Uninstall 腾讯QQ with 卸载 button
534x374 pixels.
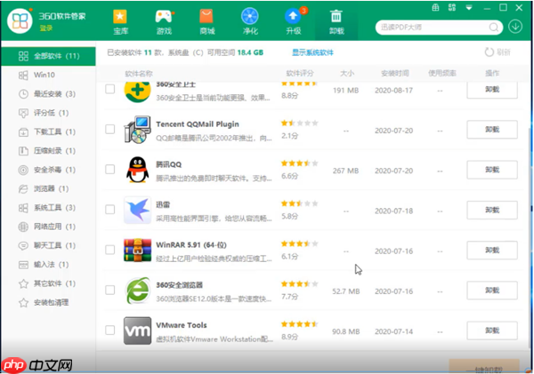pos(492,170)
